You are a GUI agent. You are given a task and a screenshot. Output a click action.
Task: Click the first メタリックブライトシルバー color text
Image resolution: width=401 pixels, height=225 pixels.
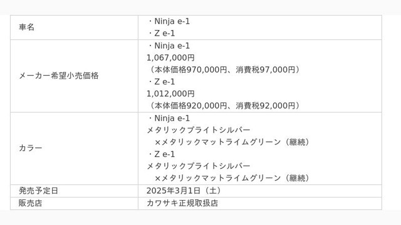point(199,130)
